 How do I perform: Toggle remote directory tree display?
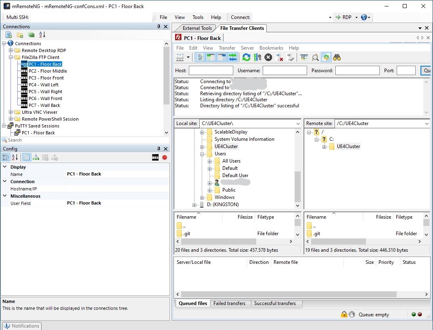click(x=222, y=57)
